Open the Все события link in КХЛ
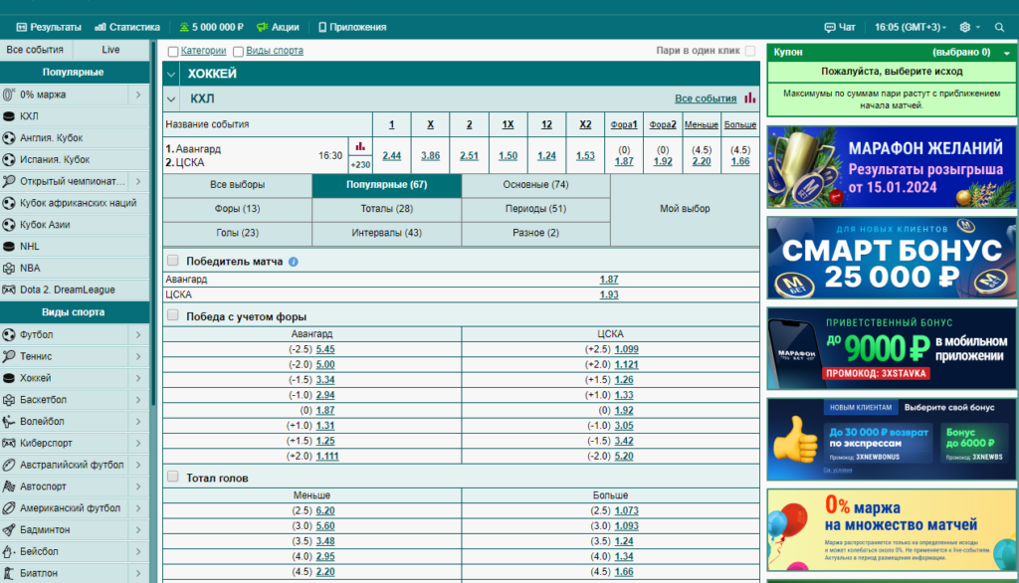Image resolution: width=1019 pixels, height=583 pixels. point(706,98)
